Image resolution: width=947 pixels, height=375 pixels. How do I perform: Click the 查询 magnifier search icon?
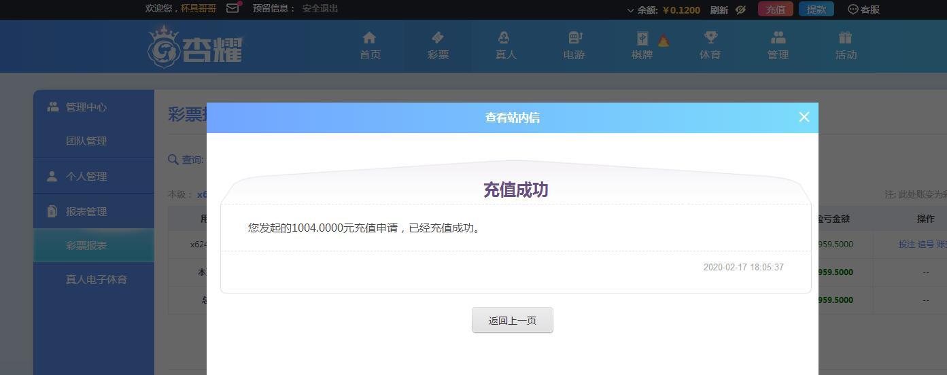pos(173,160)
